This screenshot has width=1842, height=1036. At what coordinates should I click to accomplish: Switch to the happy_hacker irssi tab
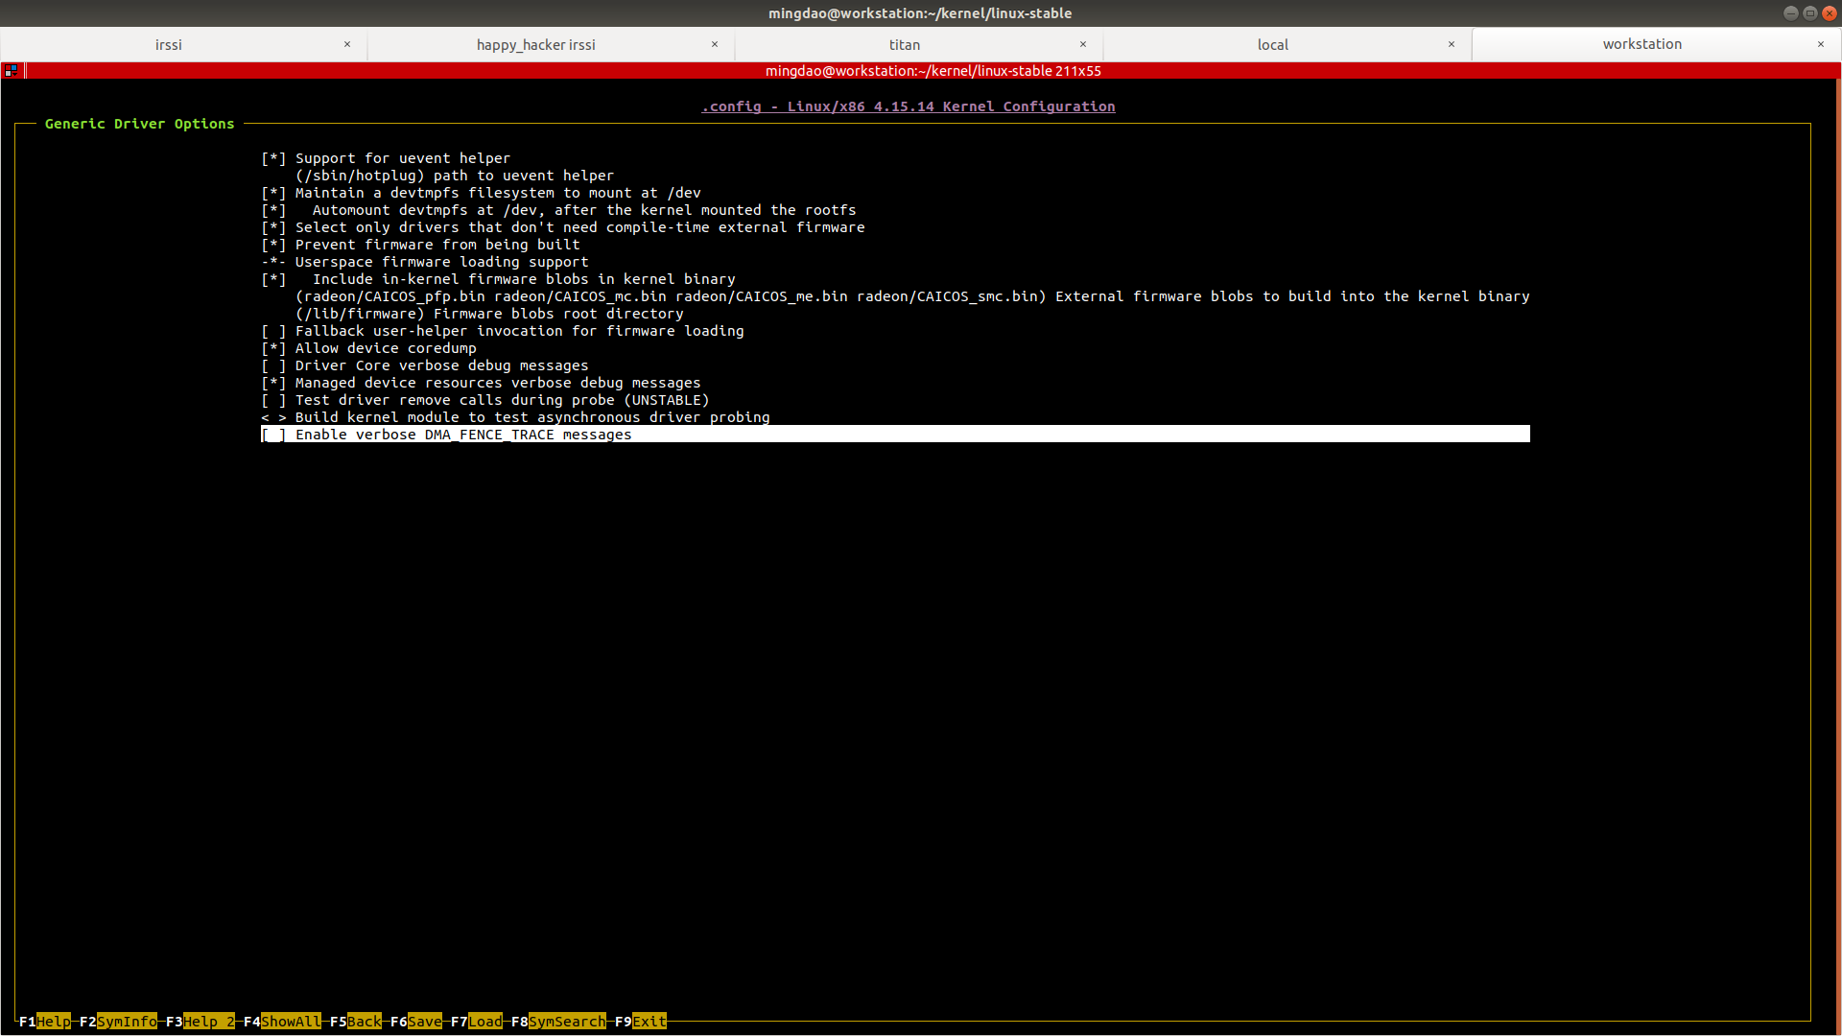coord(536,45)
